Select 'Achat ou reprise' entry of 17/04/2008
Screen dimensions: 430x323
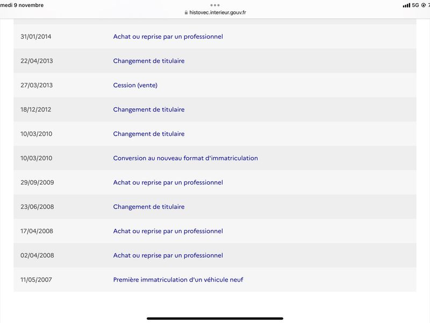[x=168, y=231]
